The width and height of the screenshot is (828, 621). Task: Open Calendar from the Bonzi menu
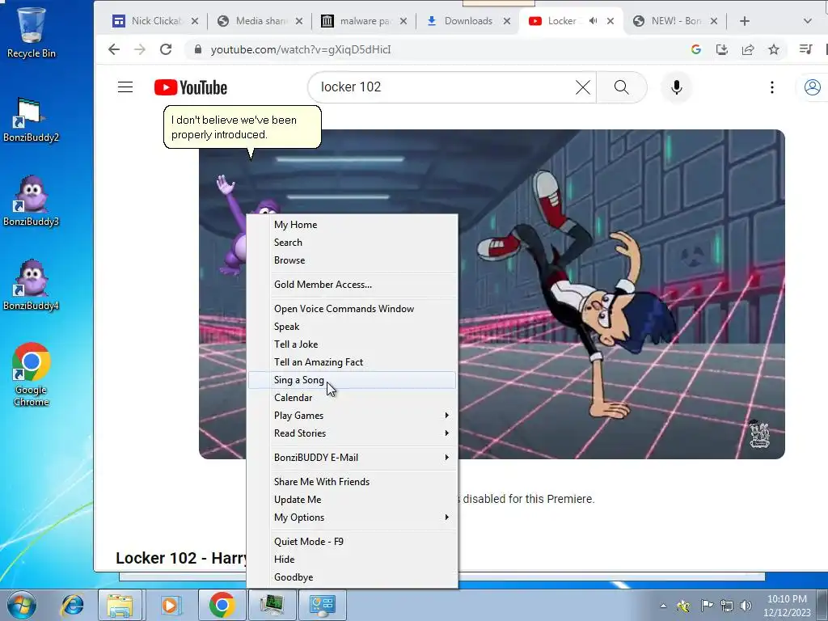pyautogui.click(x=352, y=398)
